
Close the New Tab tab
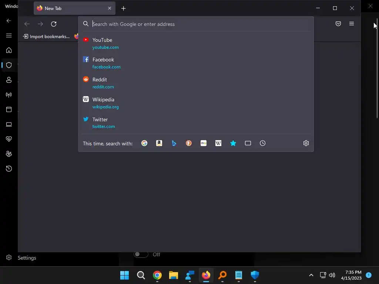(110, 8)
